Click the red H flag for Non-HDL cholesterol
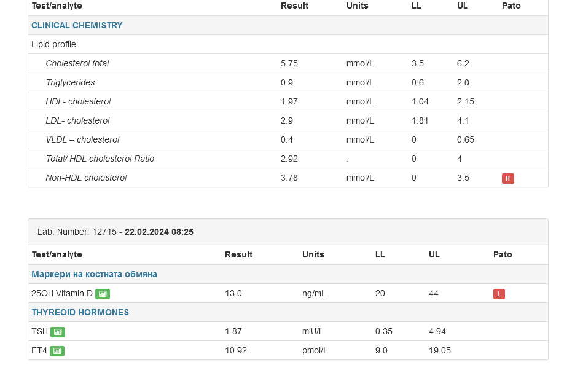The height and width of the screenshot is (381, 575). 507,178
